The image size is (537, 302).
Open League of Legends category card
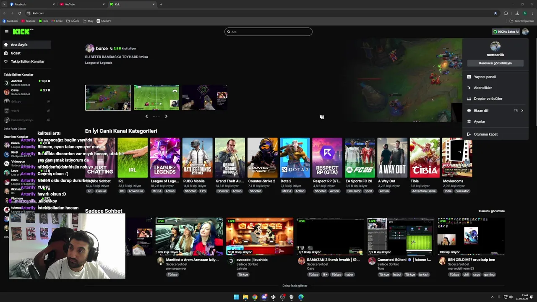[165, 158]
